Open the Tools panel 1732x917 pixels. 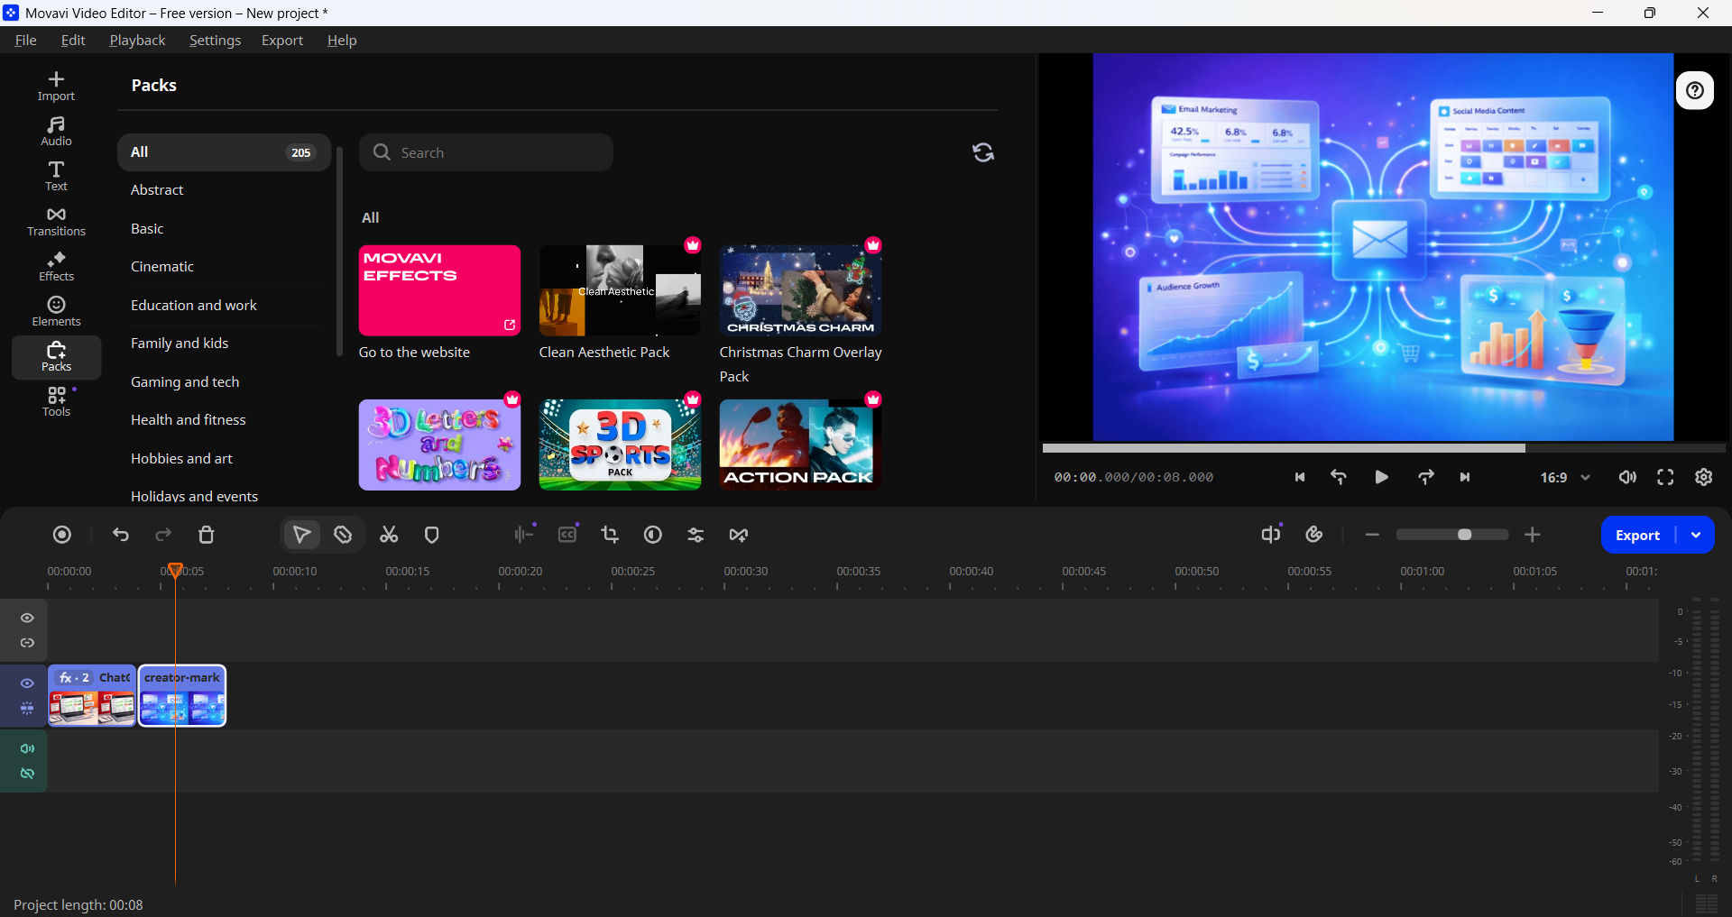click(56, 402)
